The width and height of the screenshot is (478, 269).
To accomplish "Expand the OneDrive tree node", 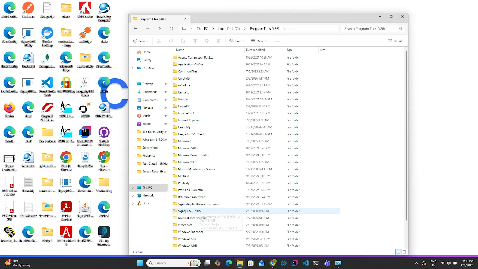I will [133, 68].
